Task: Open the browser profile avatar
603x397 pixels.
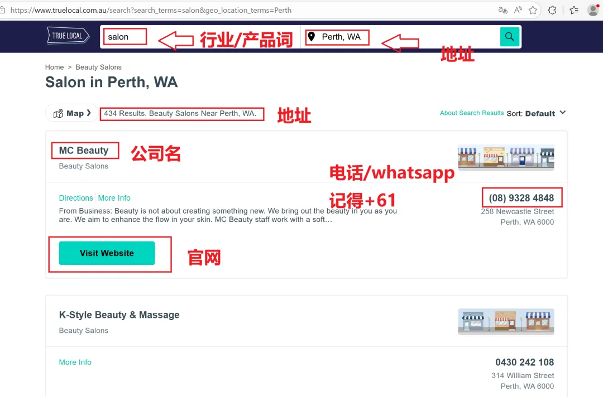Action: point(594,11)
